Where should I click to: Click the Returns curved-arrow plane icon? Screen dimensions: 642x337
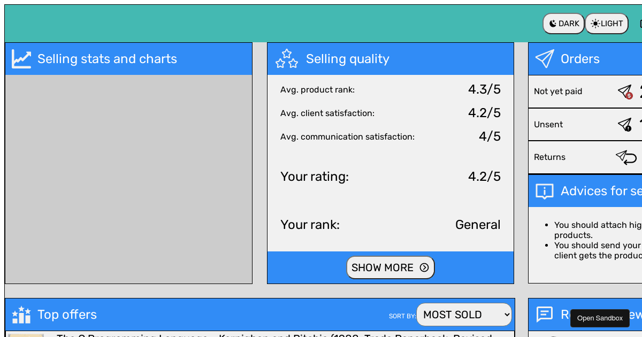pos(625,157)
